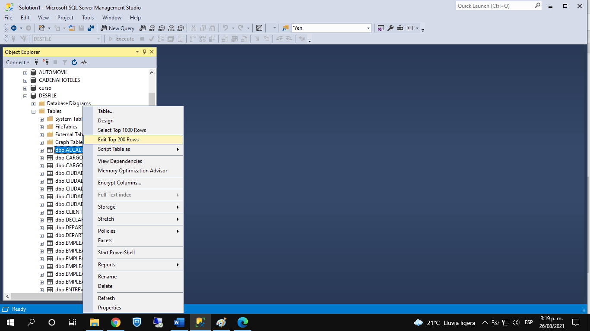Choose Encrypt Columns... entry
This screenshot has width=590, height=331.
[133, 183]
